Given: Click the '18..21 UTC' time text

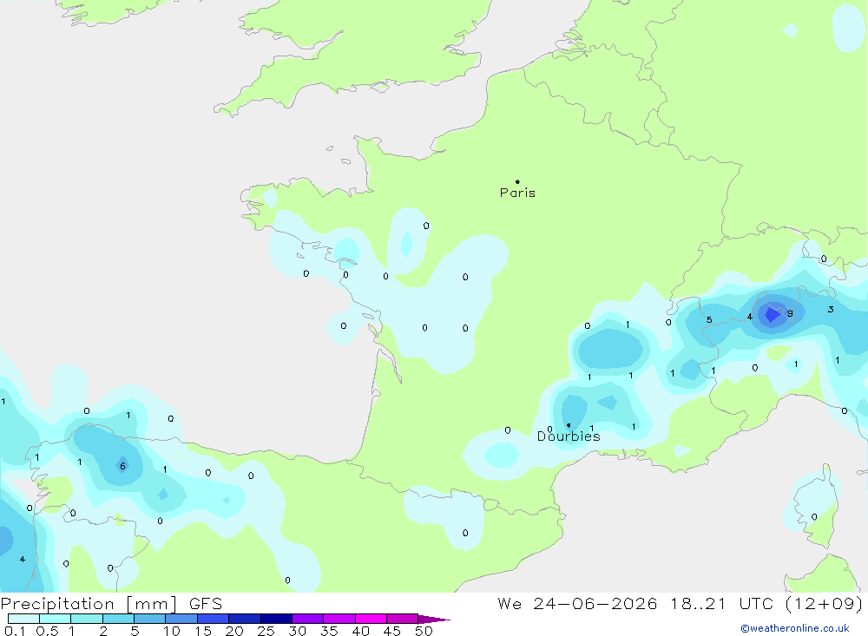Looking at the screenshot, I should (x=721, y=604).
